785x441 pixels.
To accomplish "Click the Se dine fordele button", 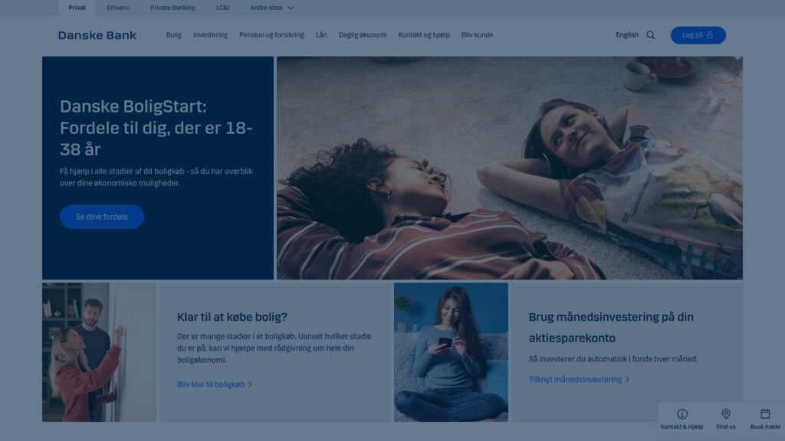I will pyautogui.click(x=102, y=217).
